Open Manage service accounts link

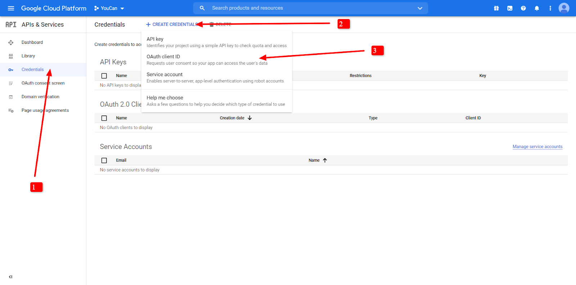(537, 147)
